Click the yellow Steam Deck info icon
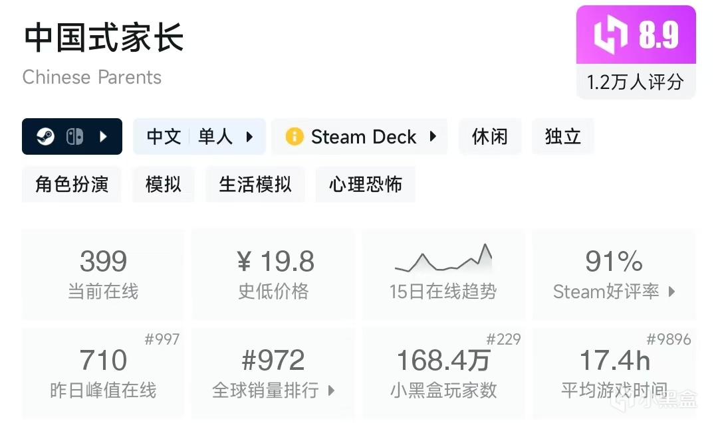 click(295, 137)
